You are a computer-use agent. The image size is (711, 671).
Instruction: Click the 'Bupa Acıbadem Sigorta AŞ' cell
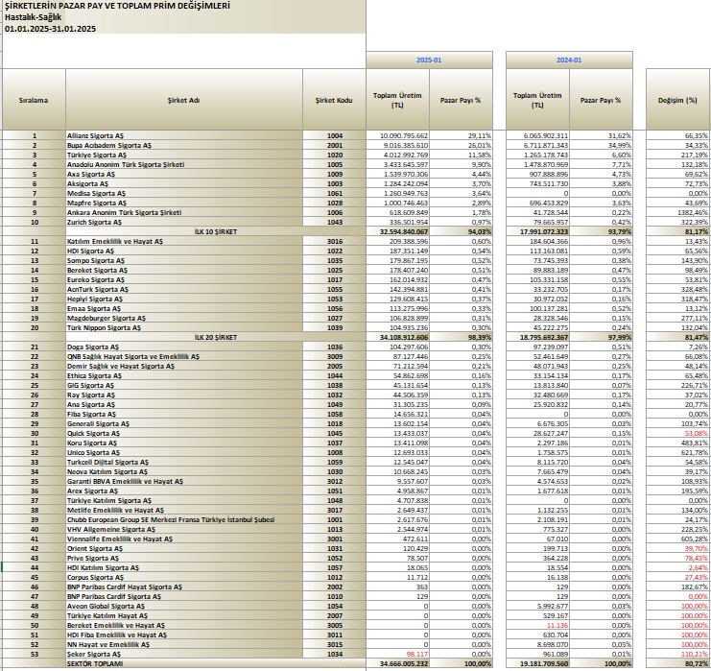pos(184,145)
